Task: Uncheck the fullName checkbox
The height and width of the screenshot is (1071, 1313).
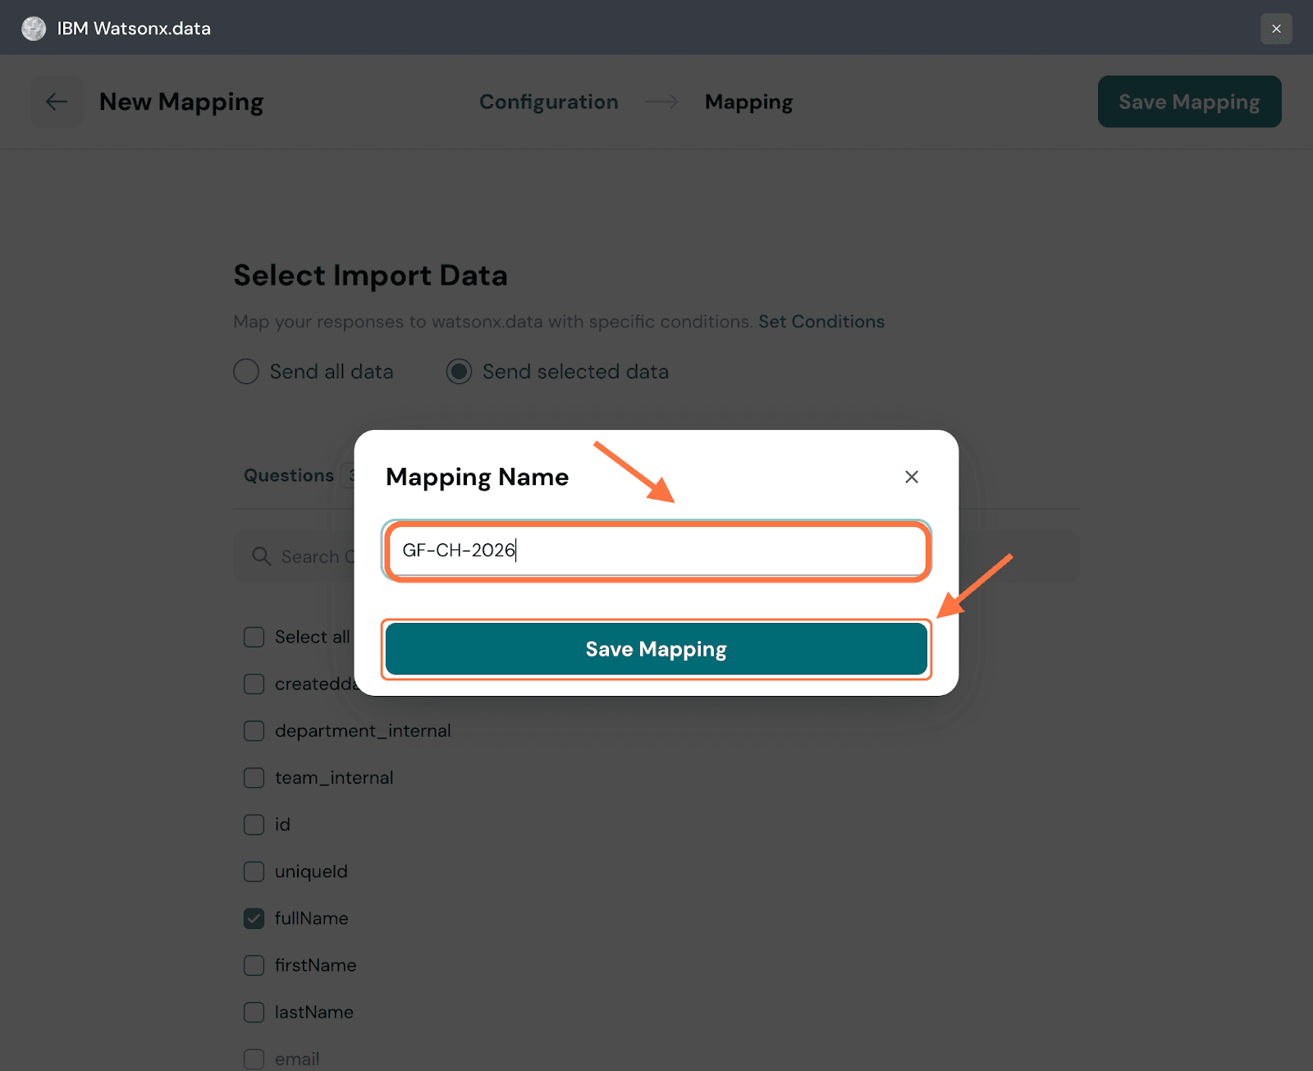Action: point(254,918)
